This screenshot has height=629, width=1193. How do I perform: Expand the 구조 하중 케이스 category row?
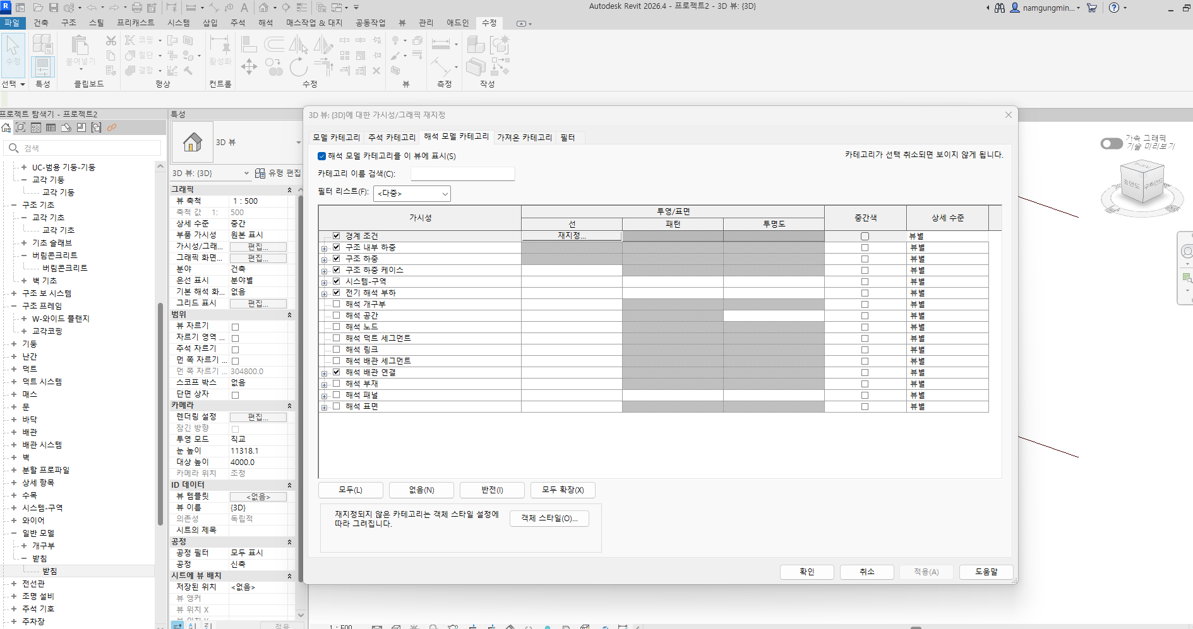point(324,271)
